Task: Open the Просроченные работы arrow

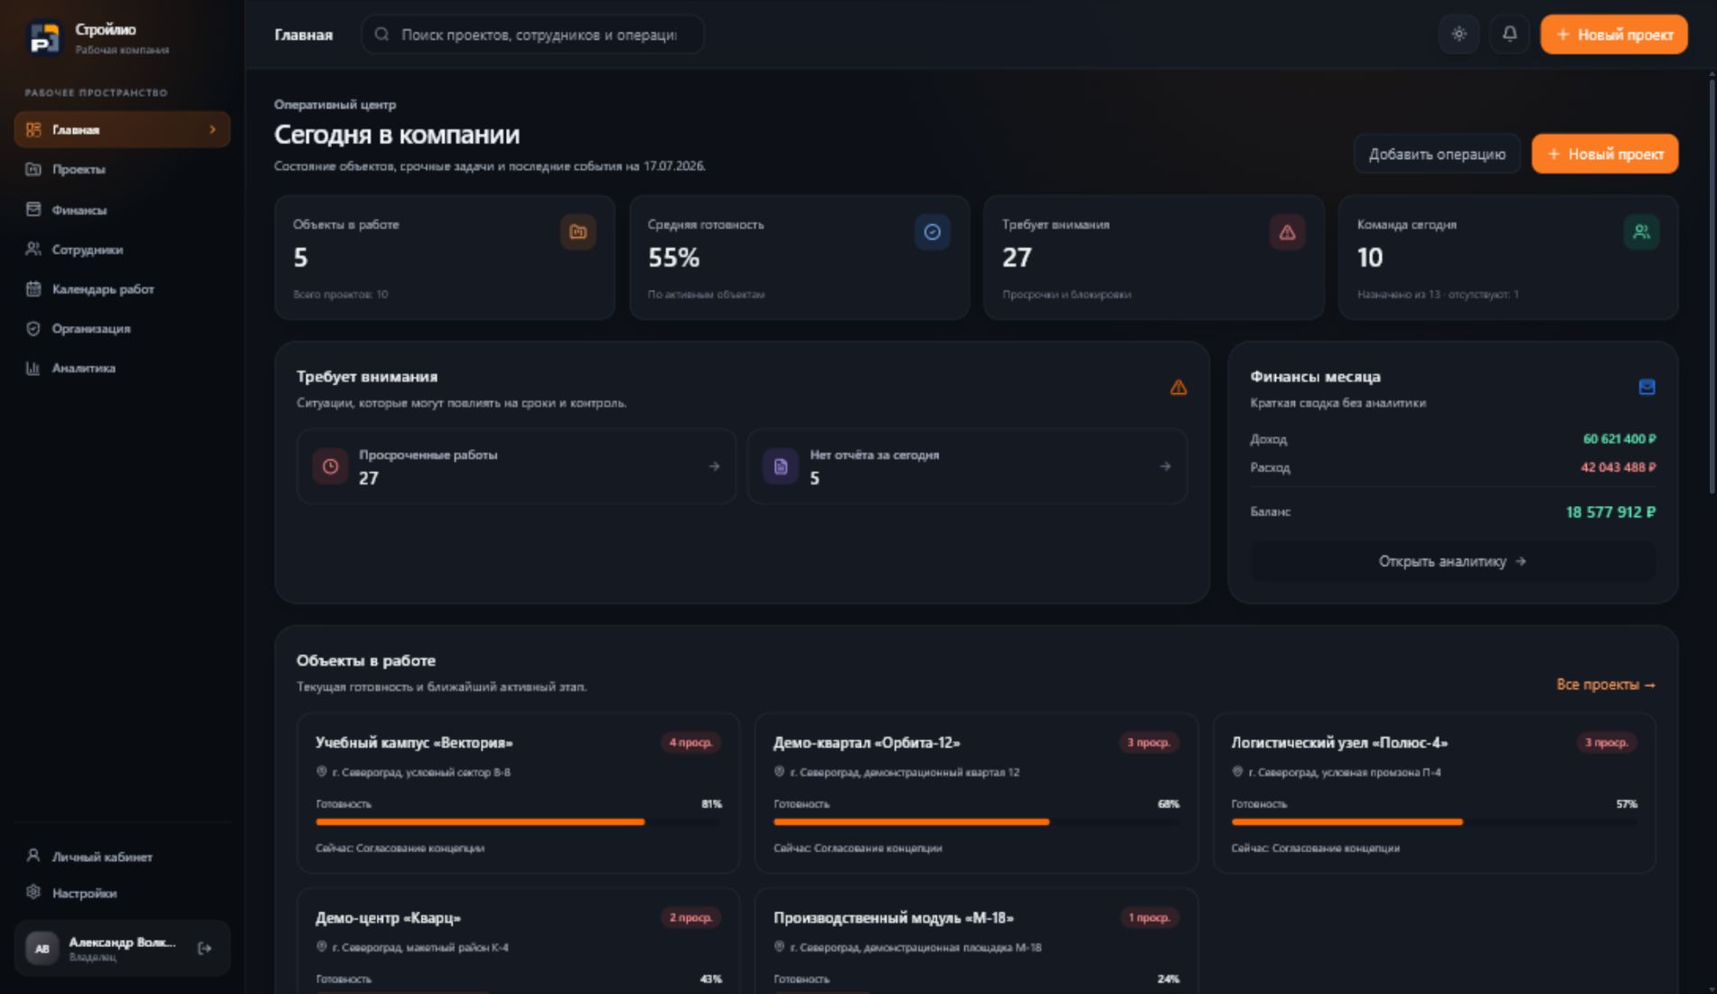Action: coord(714,466)
